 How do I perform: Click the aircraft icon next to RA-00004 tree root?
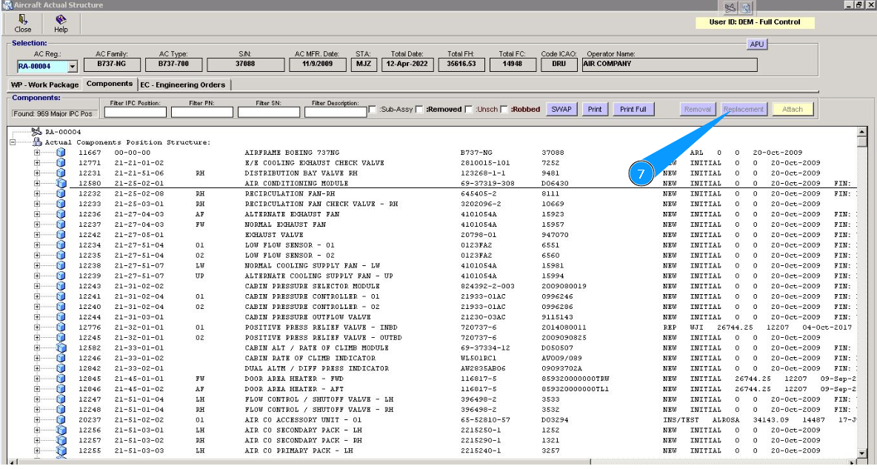point(37,132)
